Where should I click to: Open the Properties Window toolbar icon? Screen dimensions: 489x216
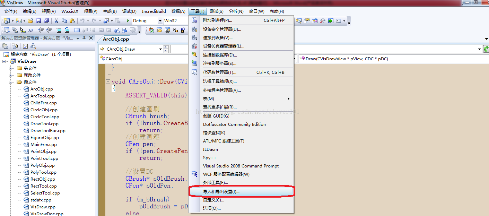[306, 21]
